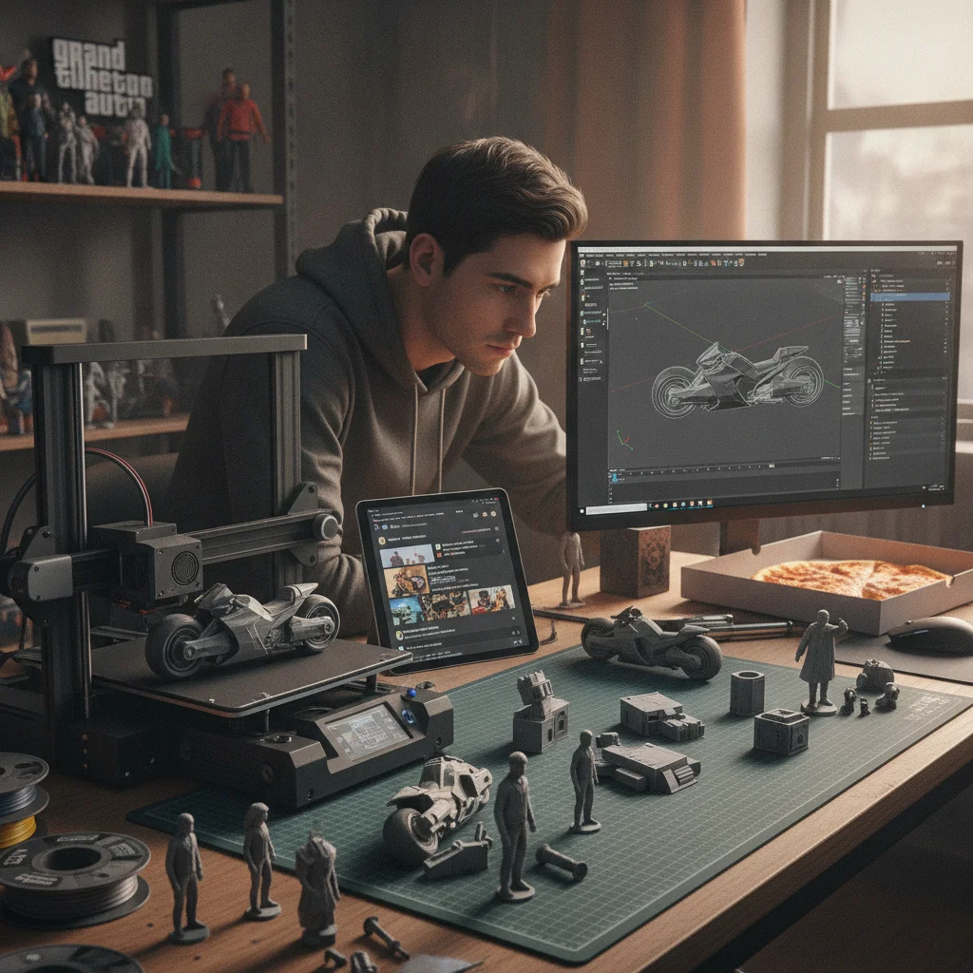
Task: Click the pink highlighted link text on the tablet
Action: click(x=476, y=530)
